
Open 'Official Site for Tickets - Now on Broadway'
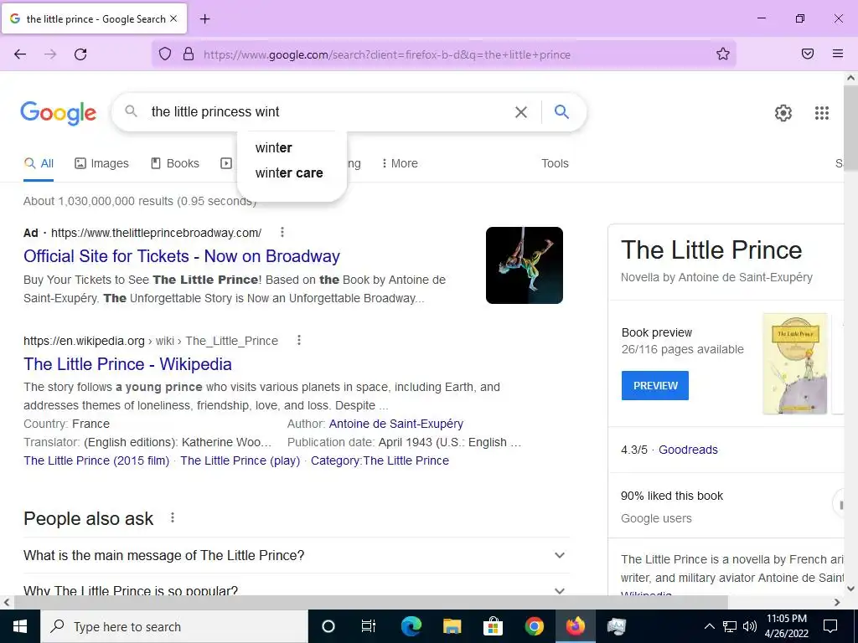coord(182,256)
